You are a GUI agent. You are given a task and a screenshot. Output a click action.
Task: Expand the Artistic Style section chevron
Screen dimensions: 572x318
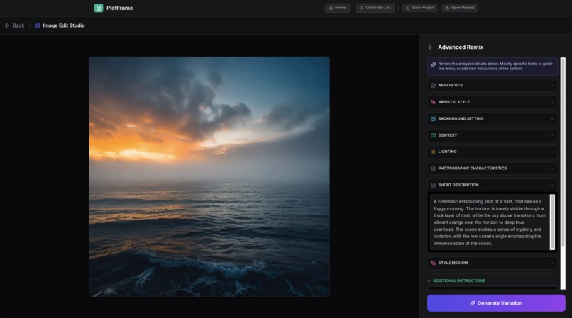(x=552, y=103)
